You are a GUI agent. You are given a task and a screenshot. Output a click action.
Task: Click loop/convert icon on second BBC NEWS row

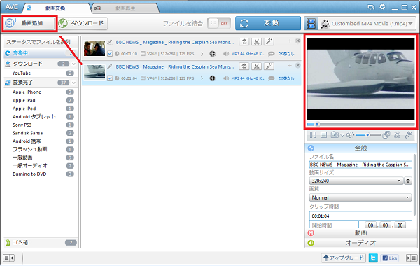coord(244,66)
